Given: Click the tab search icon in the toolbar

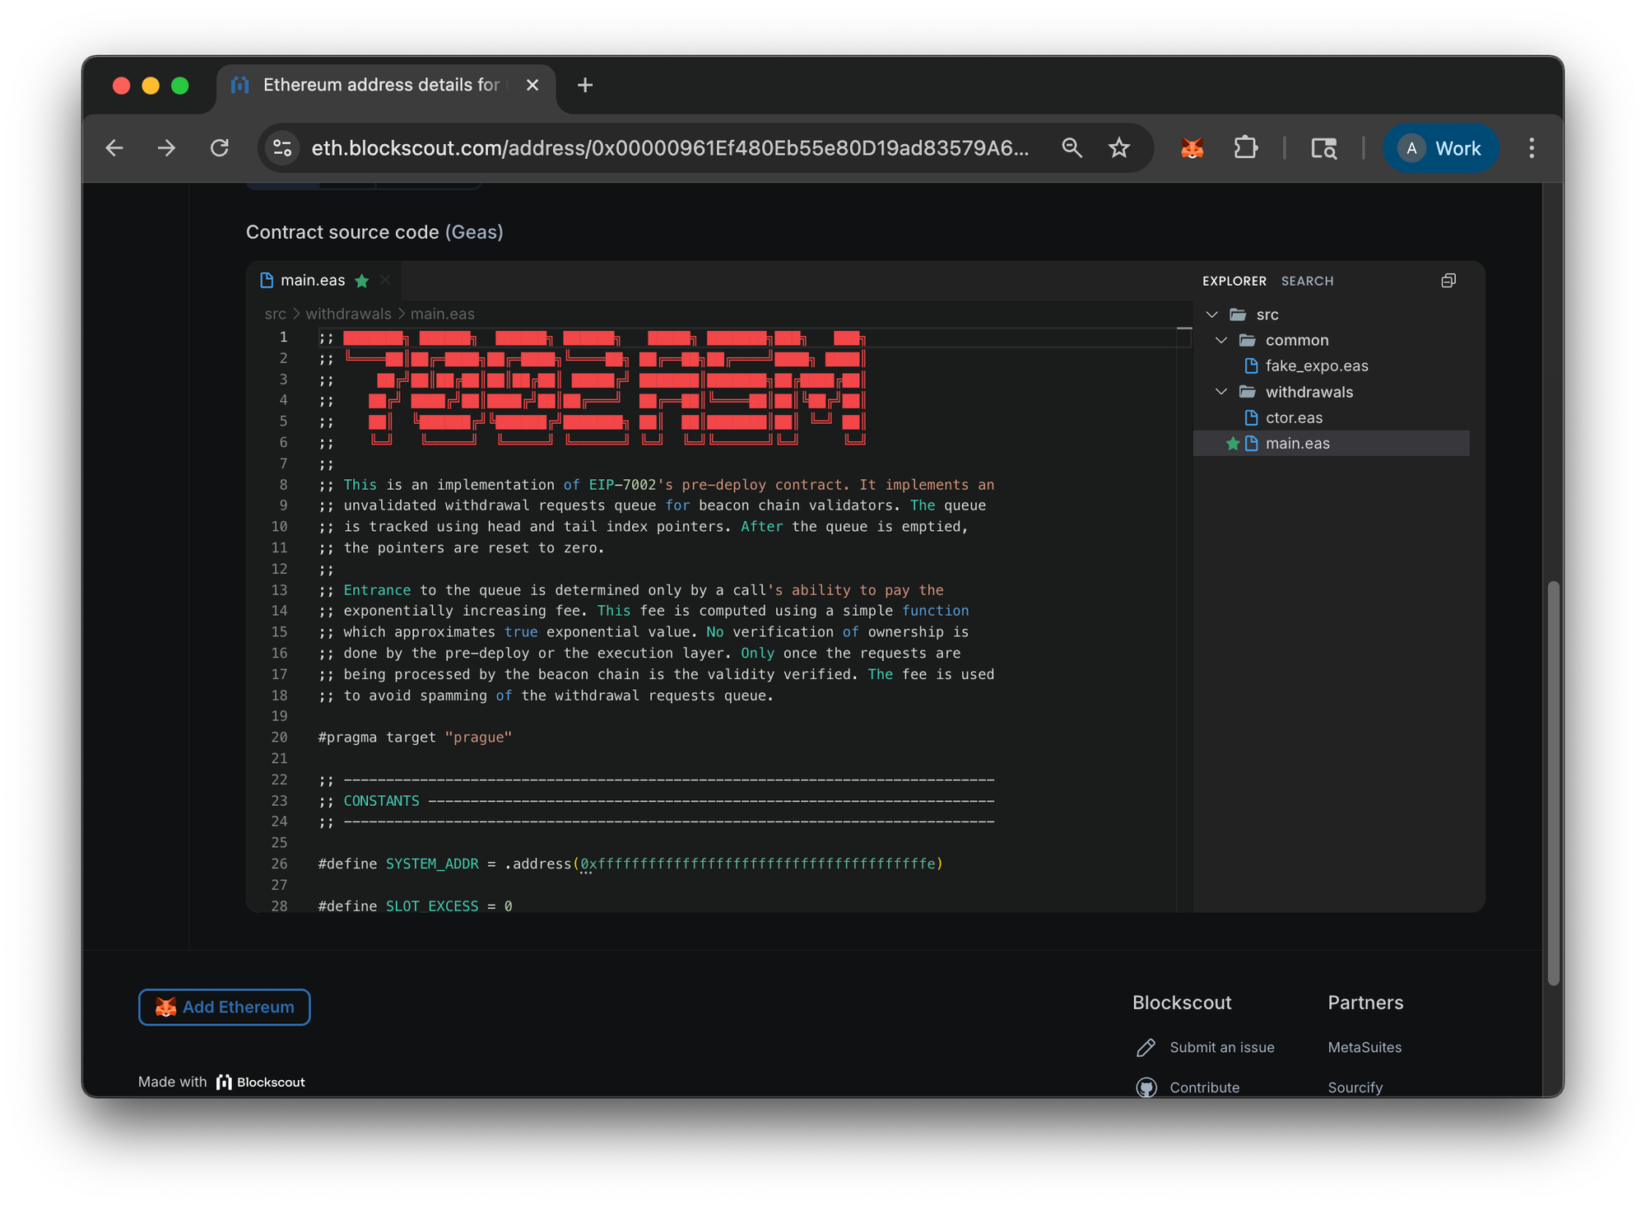Looking at the screenshot, I should (x=1323, y=148).
